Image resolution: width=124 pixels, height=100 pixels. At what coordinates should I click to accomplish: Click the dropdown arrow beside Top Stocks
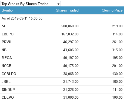tap(58, 4)
